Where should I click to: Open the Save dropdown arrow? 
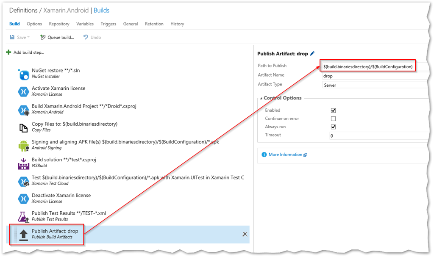28,38
